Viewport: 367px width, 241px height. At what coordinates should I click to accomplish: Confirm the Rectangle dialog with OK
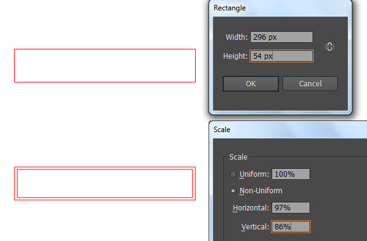[251, 84]
